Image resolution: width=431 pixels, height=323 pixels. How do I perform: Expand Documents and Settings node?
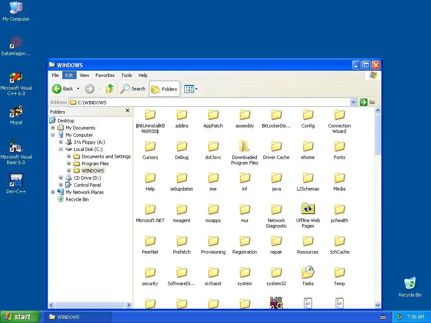pos(69,156)
